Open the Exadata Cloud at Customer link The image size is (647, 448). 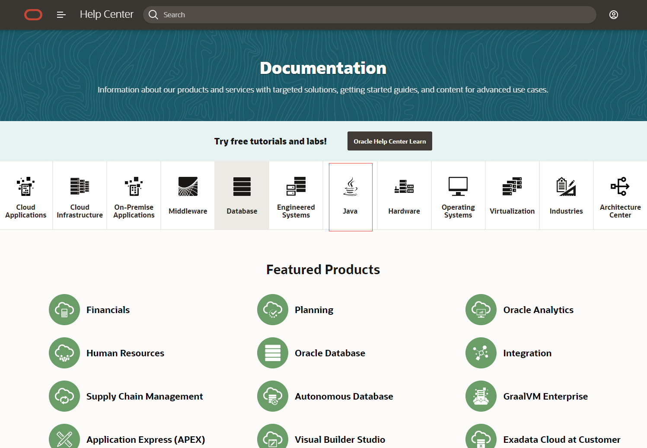pyautogui.click(x=562, y=440)
